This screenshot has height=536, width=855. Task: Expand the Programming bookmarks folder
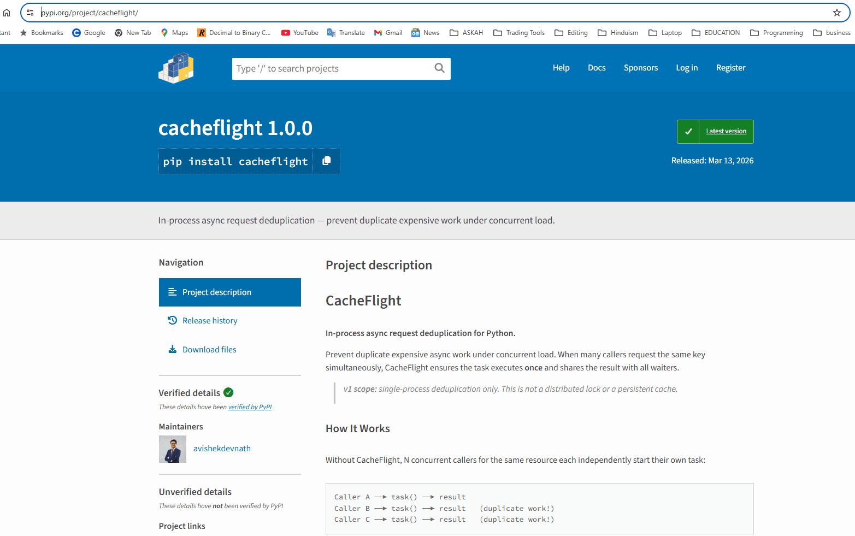point(776,32)
